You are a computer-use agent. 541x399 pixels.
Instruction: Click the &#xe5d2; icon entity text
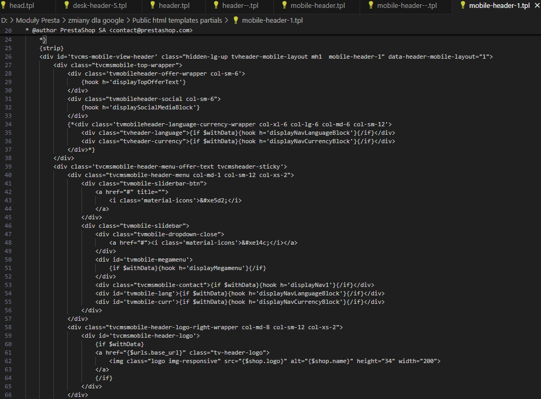coord(214,200)
